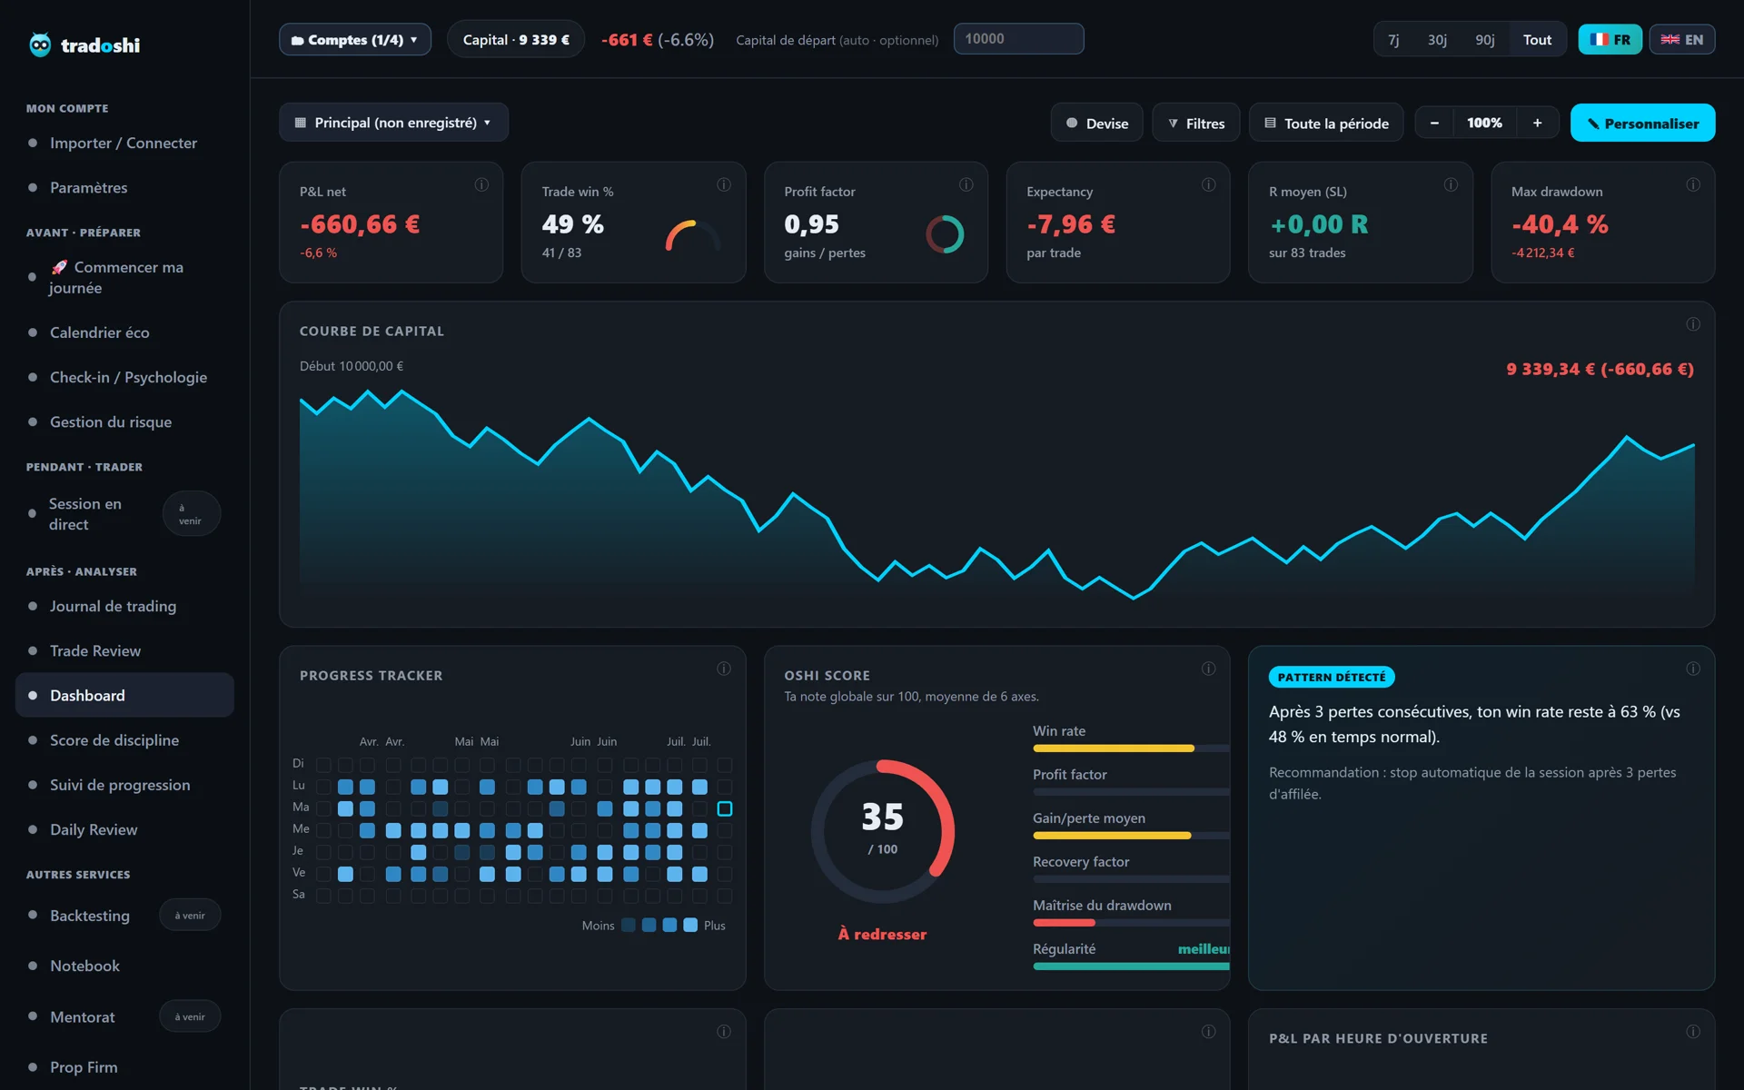Viewport: 1744px width, 1090px height.
Task: Open Prop Firm in sidebar
Action: tap(124, 1066)
